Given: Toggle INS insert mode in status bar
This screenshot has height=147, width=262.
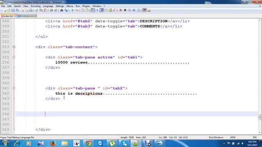Looking at the screenshot, I should [x=255, y=137].
